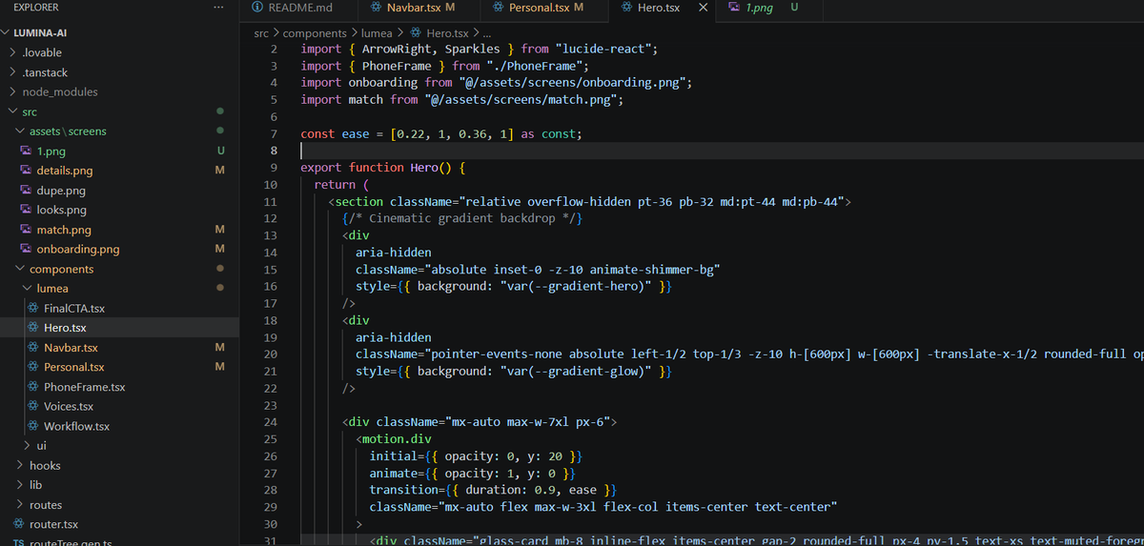Expand the lib folder
This screenshot has width=1144, height=546.
[x=21, y=485]
